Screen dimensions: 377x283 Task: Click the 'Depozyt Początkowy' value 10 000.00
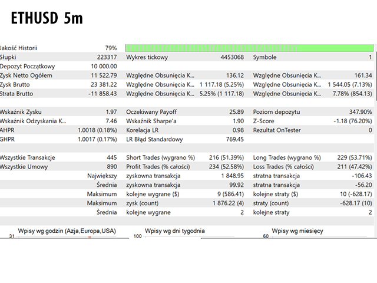click(x=104, y=67)
